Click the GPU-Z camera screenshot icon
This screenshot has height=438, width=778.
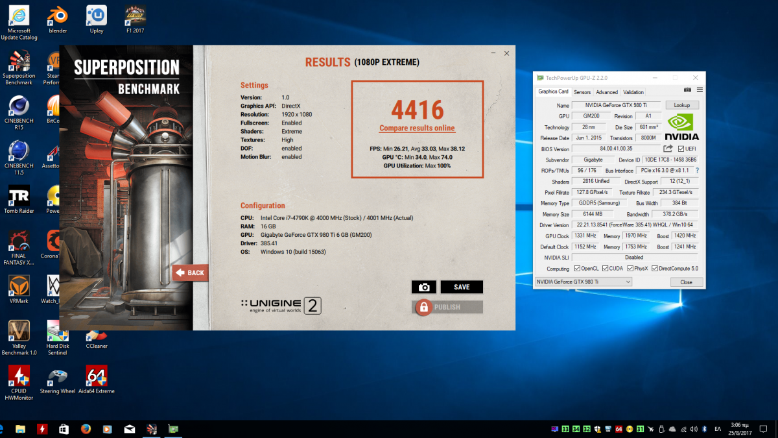coord(687,90)
